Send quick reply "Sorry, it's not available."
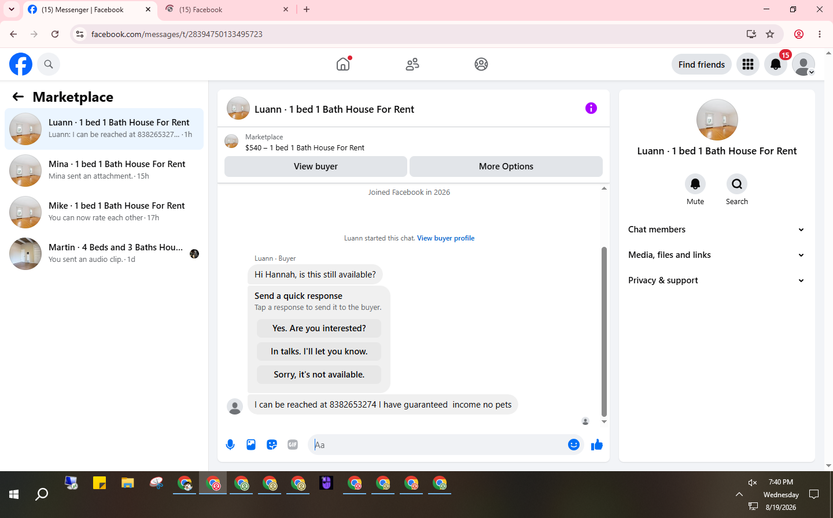The height and width of the screenshot is (518, 833). (x=319, y=375)
